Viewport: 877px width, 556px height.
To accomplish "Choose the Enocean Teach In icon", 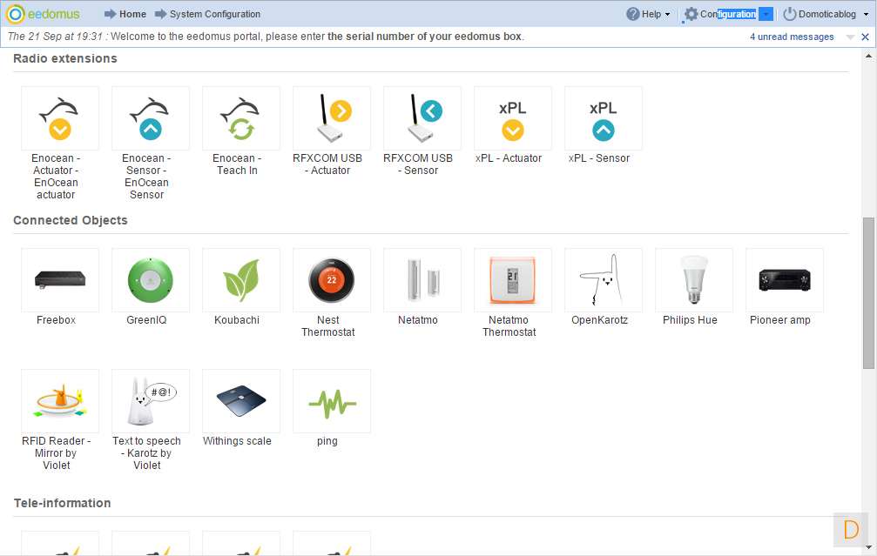I will click(x=241, y=118).
